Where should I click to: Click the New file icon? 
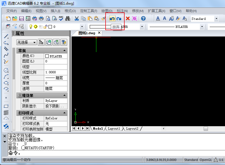pos(8,18)
